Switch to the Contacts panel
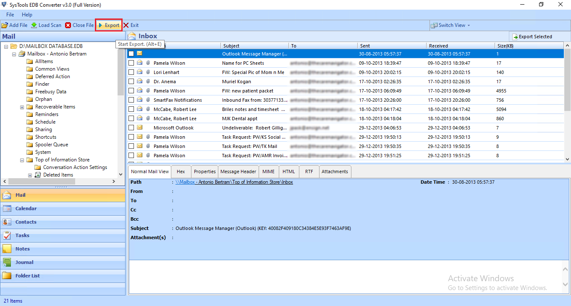 63,222
